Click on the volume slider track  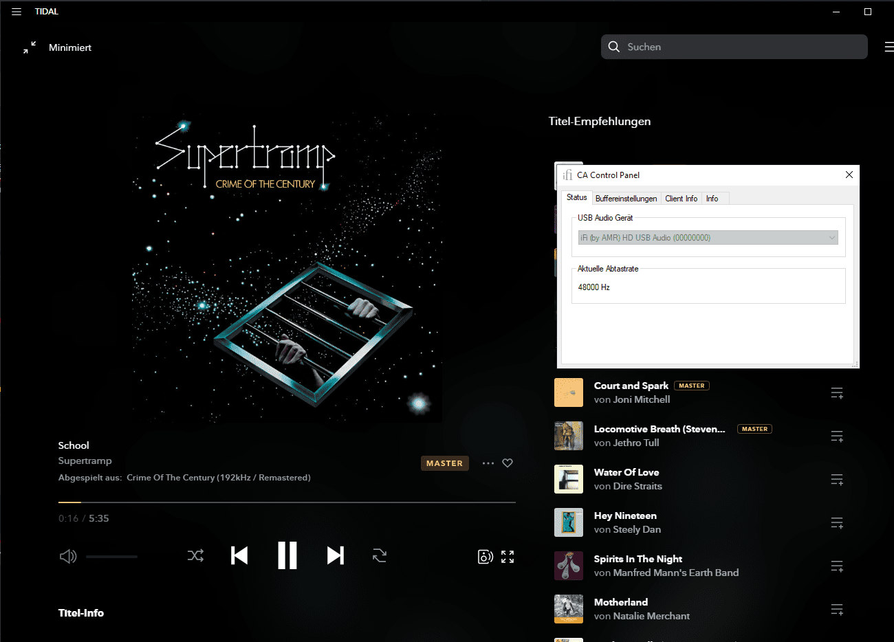click(x=111, y=557)
